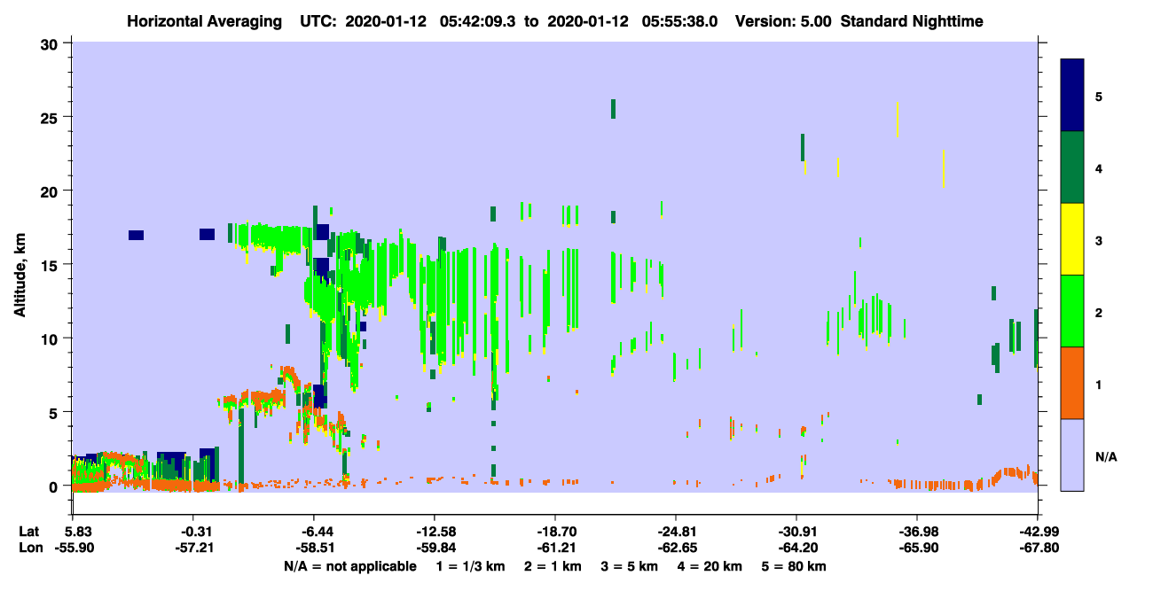Screen dimensions: 1153x591
Task: Click the y-axis tick label 25
Action: pos(51,117)
